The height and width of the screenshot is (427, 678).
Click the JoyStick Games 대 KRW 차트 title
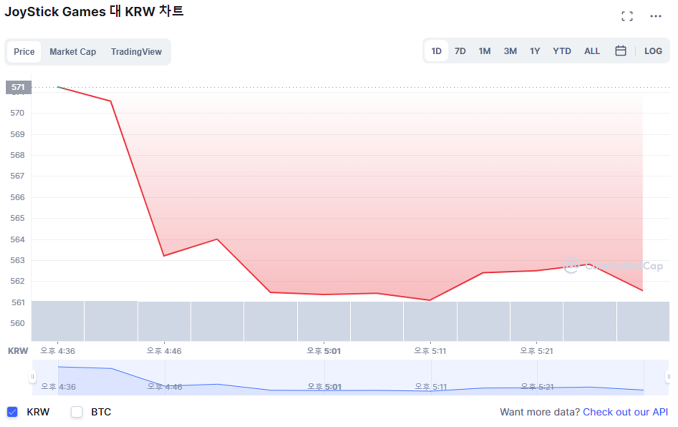[x=94, y=12]
